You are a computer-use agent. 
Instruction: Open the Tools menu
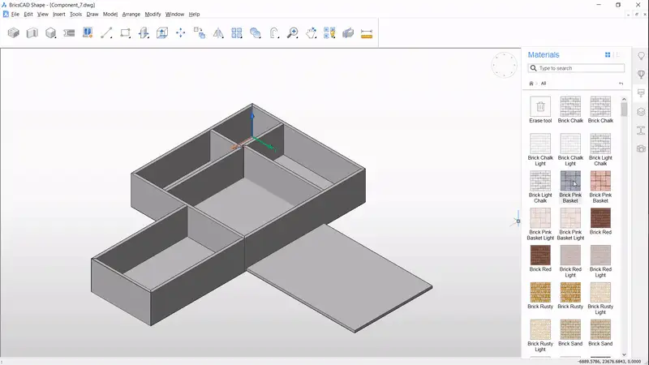75,14
